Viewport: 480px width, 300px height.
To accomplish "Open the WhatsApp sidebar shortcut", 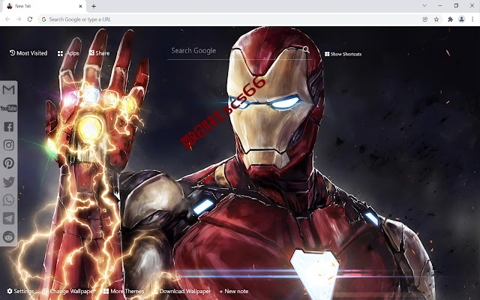I will pos(8,200).
